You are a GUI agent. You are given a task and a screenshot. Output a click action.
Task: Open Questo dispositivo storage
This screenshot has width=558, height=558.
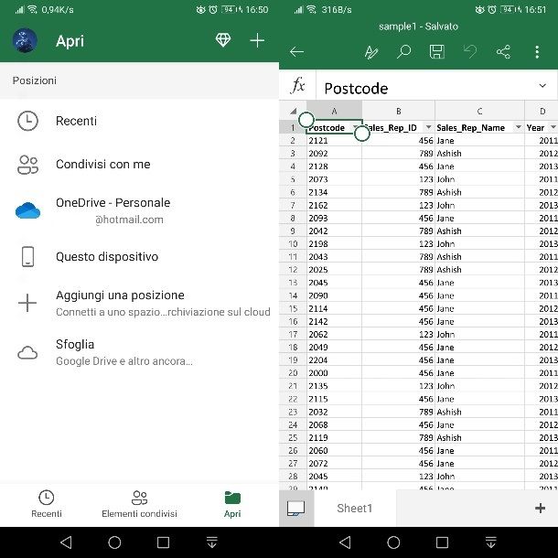[x=139, y=256]
